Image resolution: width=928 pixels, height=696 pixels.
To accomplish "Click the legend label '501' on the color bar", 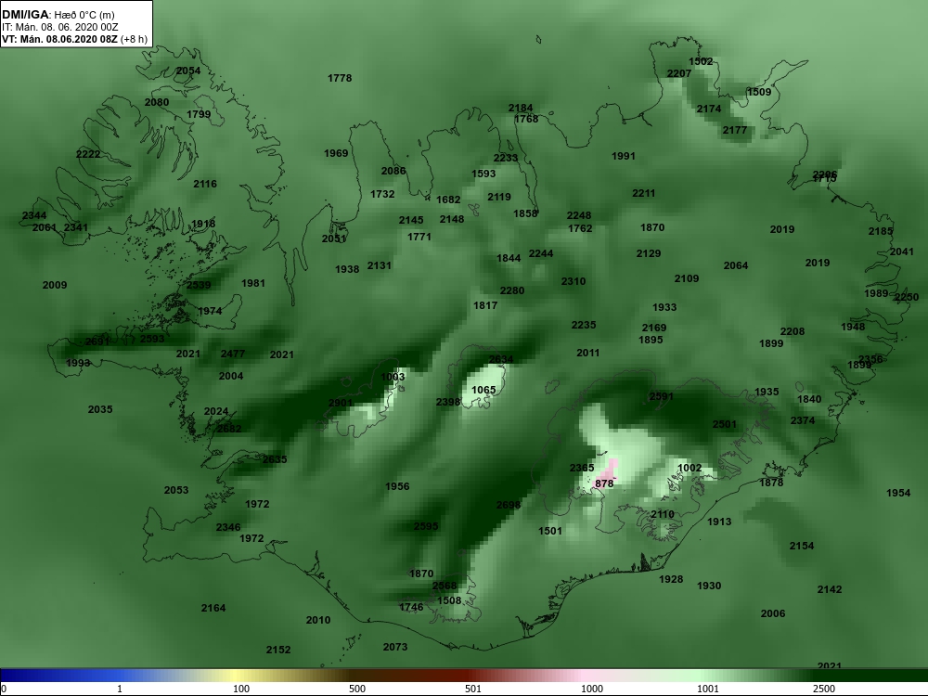I will coord(473,689).
